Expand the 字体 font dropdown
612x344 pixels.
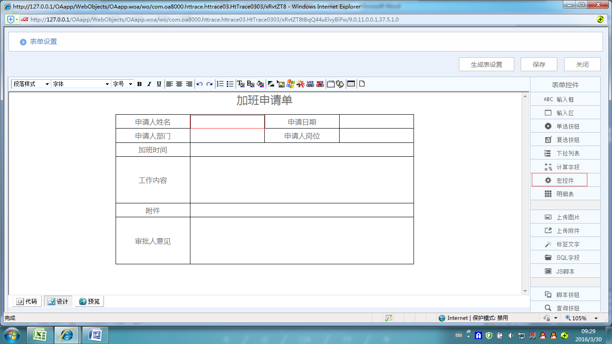click(81, 84)
